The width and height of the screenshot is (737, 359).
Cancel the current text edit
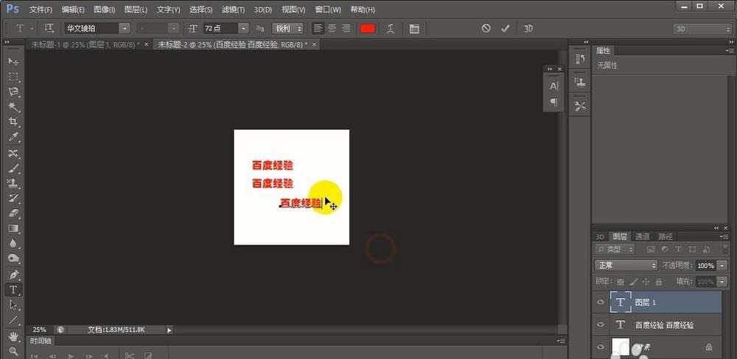click(x=486, y=28)
